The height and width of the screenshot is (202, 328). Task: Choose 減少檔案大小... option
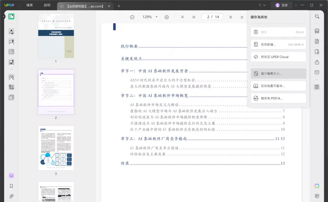pyautogui.click(x=278, y=74)
